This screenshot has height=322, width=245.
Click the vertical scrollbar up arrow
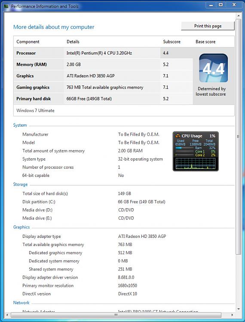[x=239, y=16]
